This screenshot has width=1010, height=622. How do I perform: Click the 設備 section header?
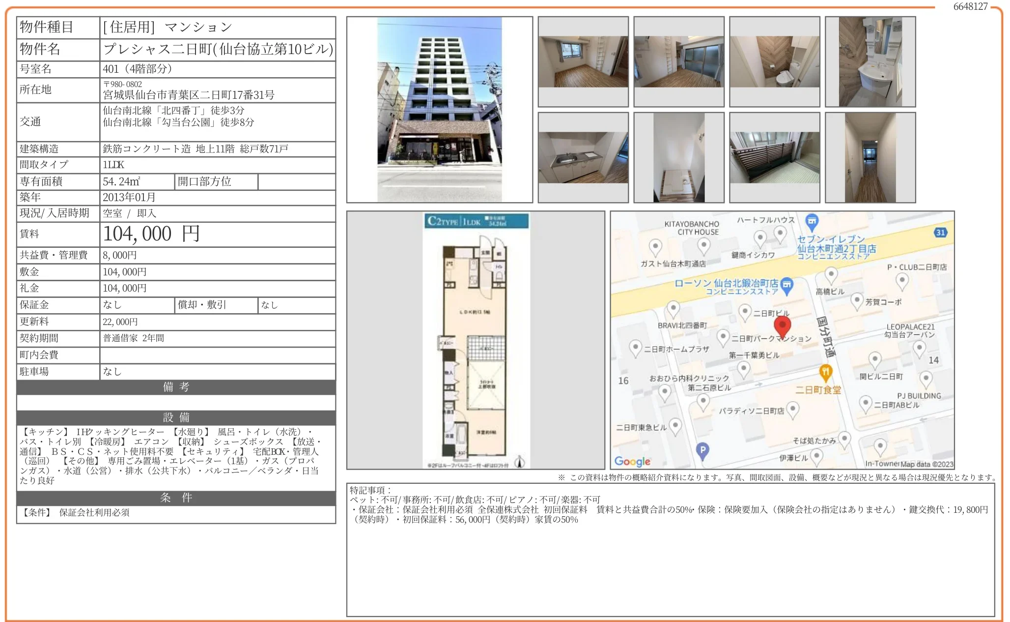click(x=176, y=417)
